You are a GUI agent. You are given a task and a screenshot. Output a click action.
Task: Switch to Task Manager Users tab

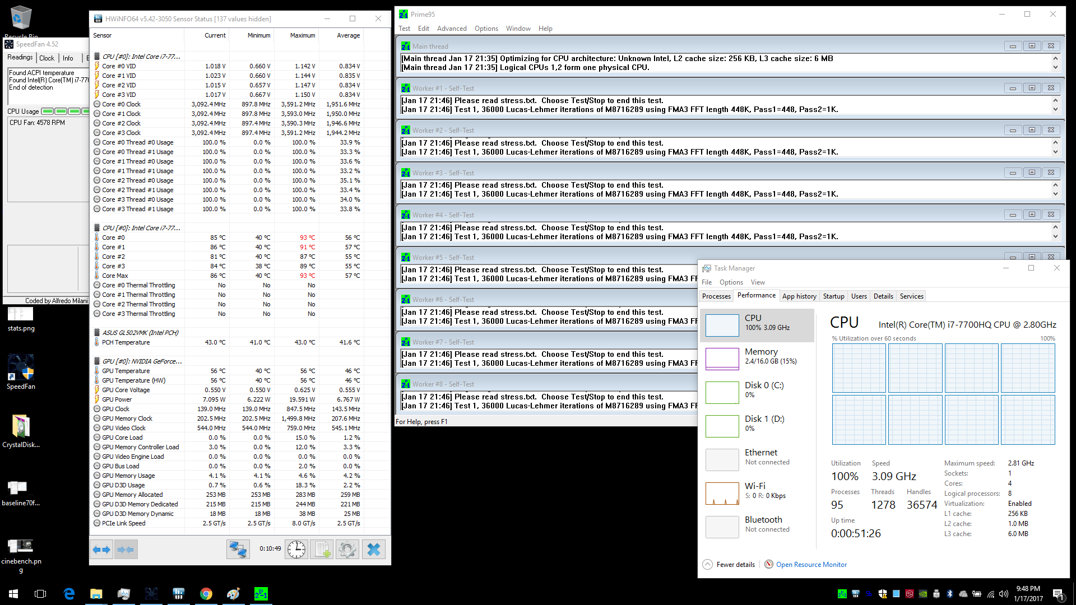click(x=859, y=296)
